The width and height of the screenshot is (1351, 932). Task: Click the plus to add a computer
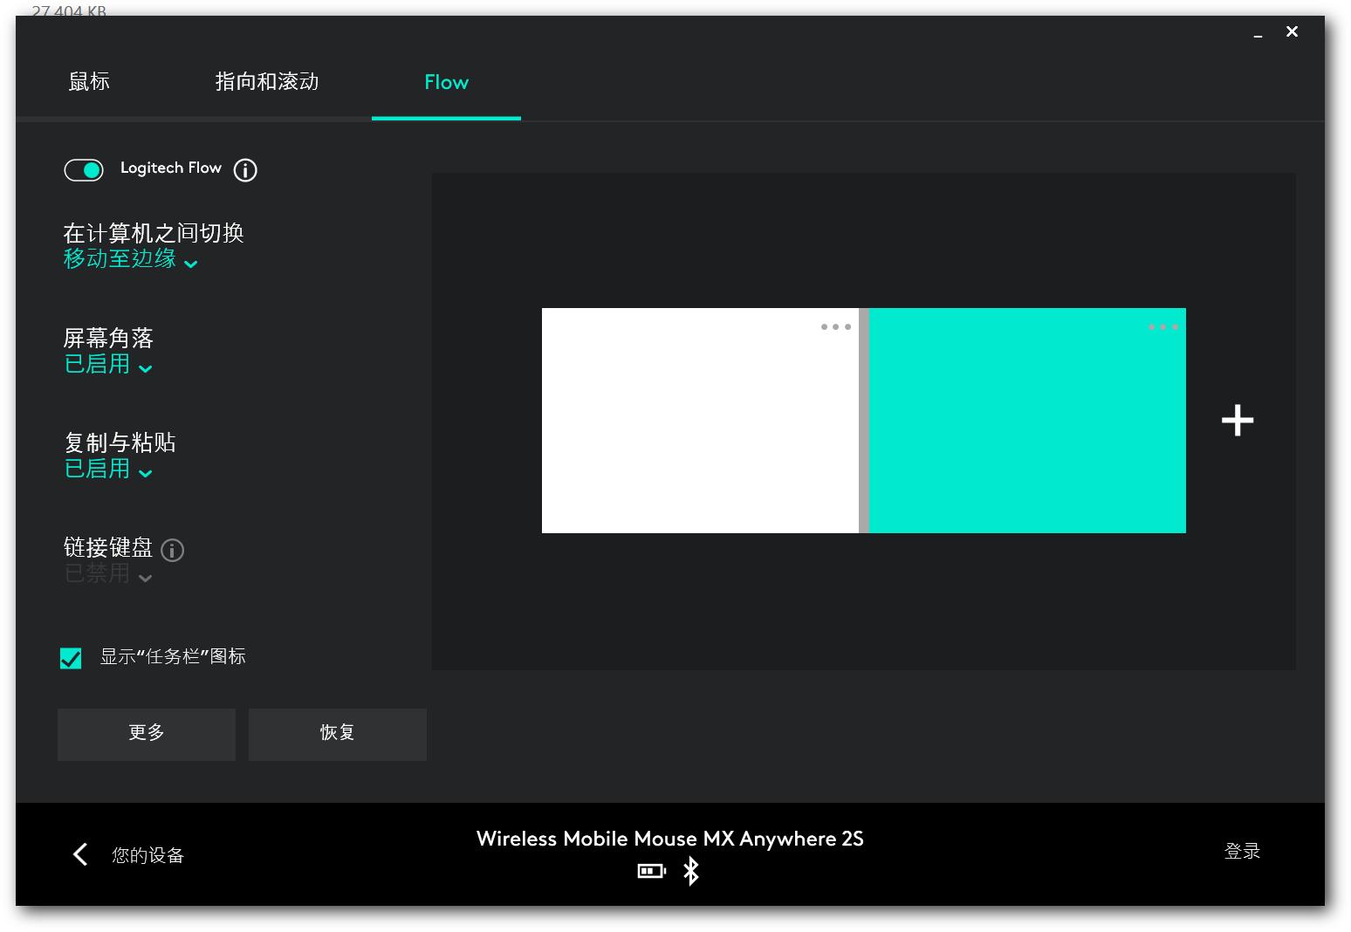pyautogui.click(x=1237, y=420)
